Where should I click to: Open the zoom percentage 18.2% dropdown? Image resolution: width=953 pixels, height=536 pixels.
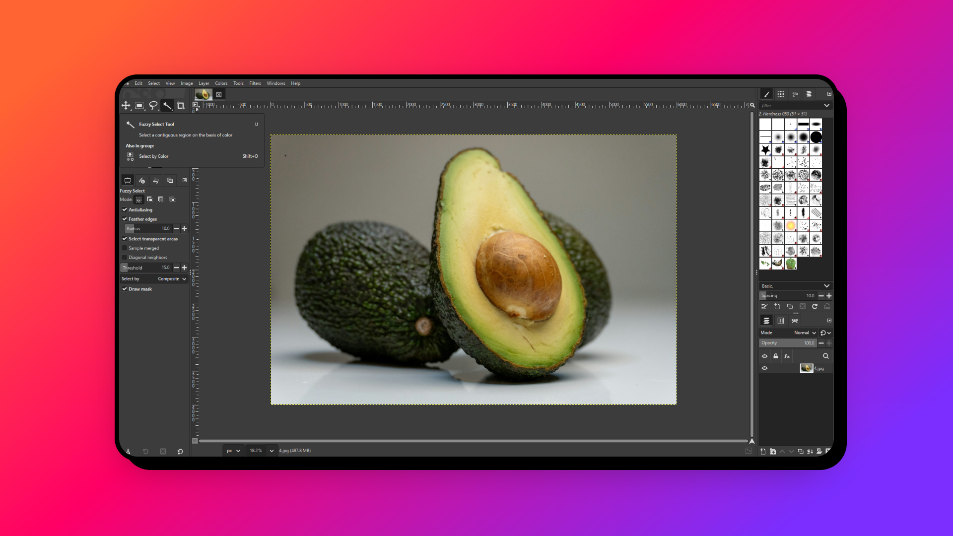272,451
